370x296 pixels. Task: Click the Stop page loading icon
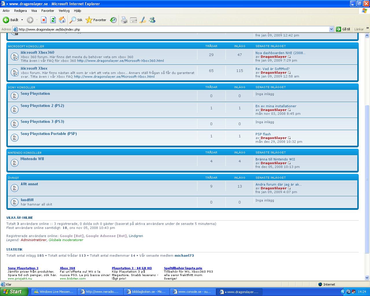click(x=44, y=20)
